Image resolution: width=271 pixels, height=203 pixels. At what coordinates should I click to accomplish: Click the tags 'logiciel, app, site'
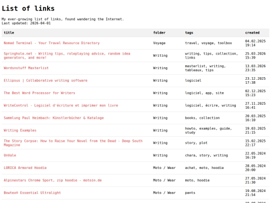tap(204, 93)
